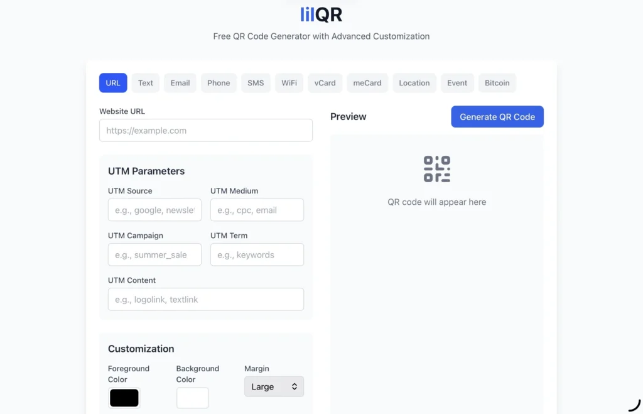The image size is (643, 414).
Task: Open the black Foreground Color swatch
Action: [x=124, y=398]
